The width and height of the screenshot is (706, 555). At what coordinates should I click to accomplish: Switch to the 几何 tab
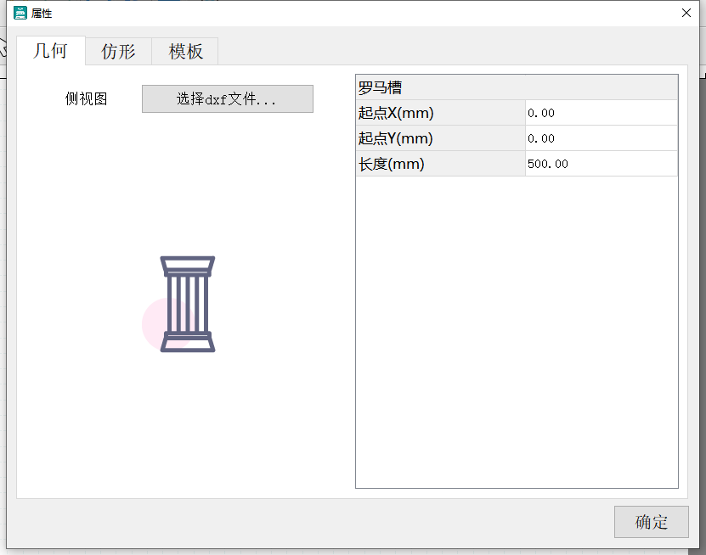click(50, 51)
